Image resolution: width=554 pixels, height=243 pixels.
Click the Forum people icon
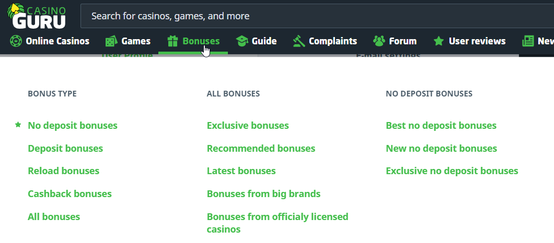[x=379, y=41]
